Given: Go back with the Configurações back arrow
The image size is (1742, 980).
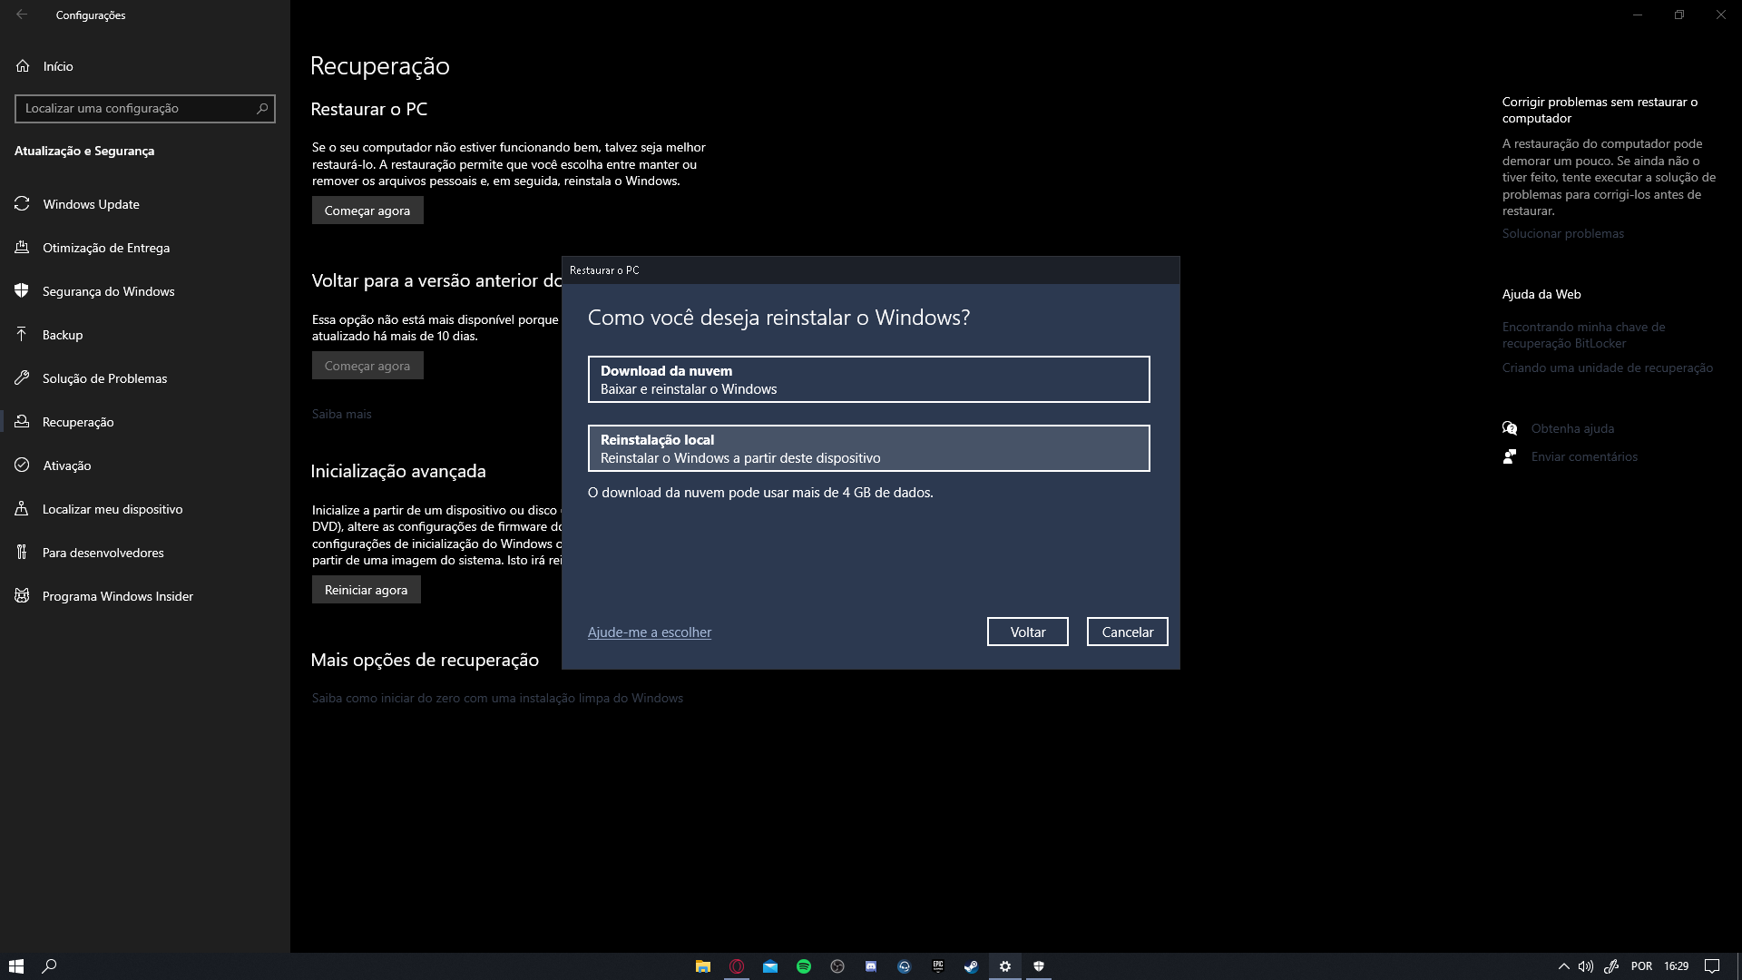Looking at the screenshot, I should [22, 15].
